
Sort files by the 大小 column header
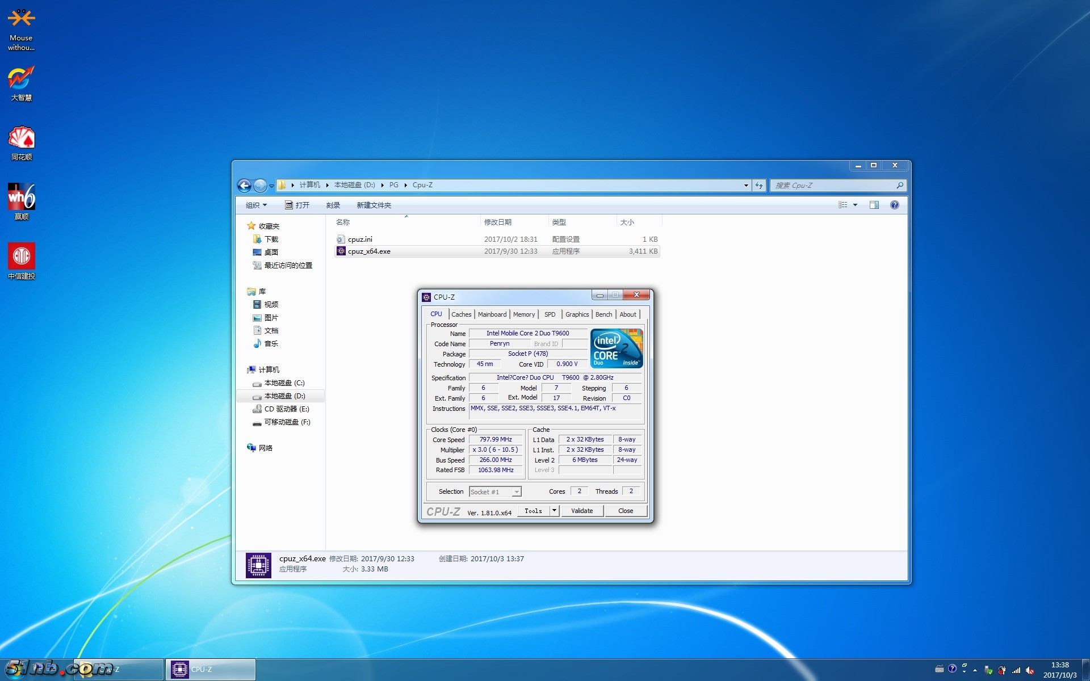point(639,222)
